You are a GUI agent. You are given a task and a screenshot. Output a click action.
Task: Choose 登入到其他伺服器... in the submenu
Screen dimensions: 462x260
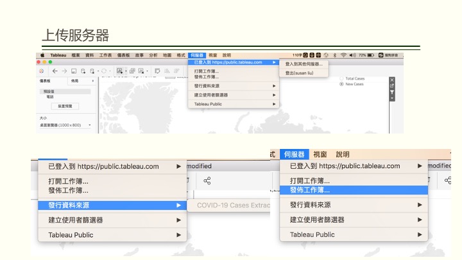[304, 64]
